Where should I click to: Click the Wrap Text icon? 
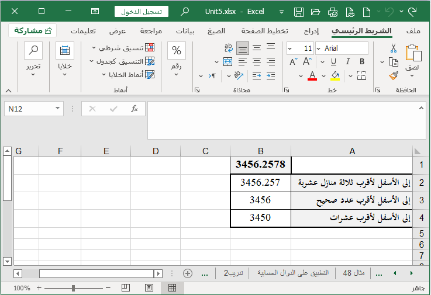tap(229, 48)
